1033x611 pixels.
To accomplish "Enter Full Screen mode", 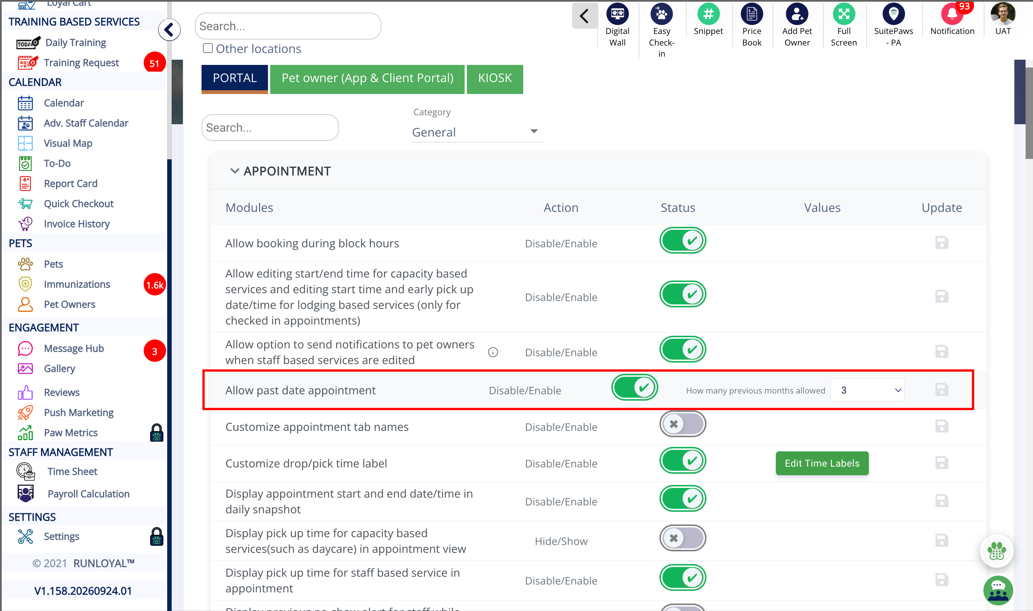I will (x=843, y=15).
